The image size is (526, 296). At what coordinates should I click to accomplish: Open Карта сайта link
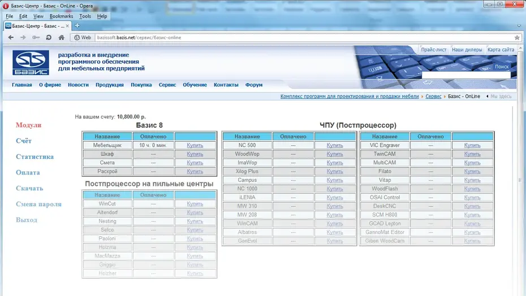[501, 50]
